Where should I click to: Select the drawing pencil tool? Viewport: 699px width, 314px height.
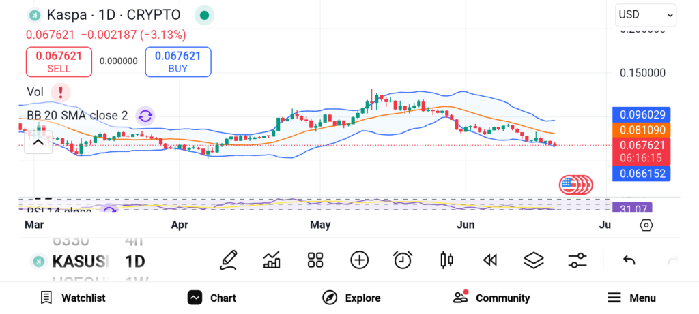228,260
